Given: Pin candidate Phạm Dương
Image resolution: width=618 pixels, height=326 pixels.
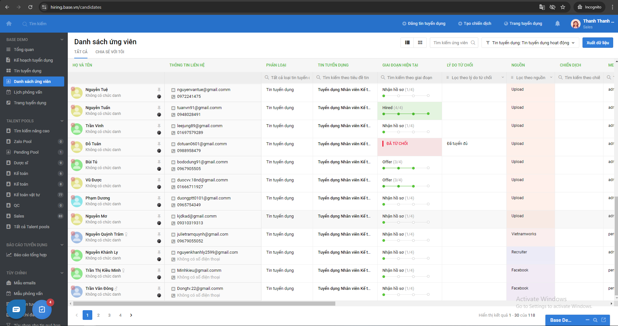Looking at the screenshot, I should pyautogui.click(x=159, y=198).
